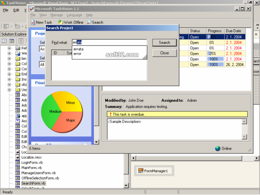Select the SearchForm.vb tree item
Image resolution: width=260 pixels, height=195 pixels.
pyautogui.click(x=33, y=183)
